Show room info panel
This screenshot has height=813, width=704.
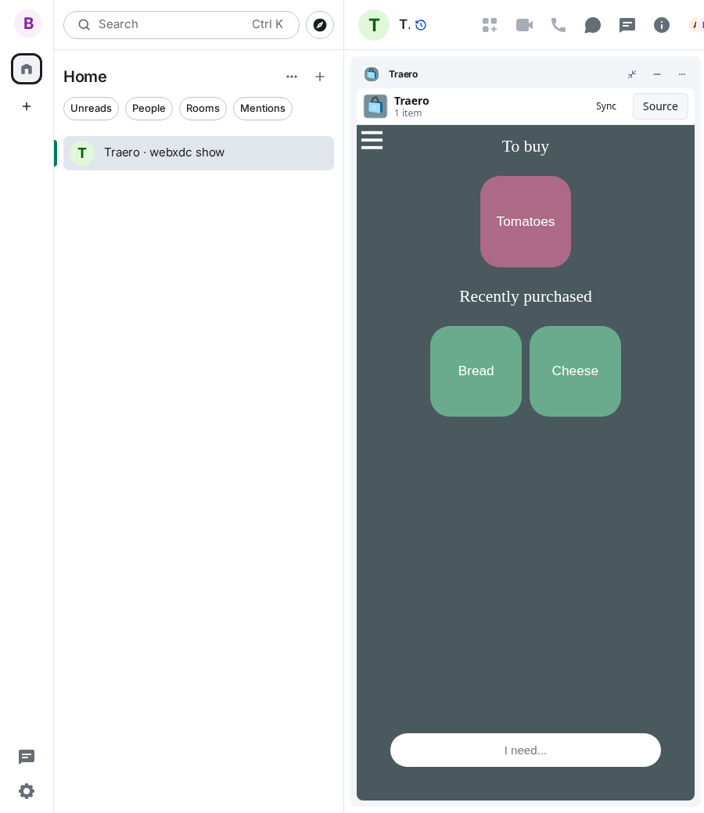pyautogui.click(x=662, y=25)
